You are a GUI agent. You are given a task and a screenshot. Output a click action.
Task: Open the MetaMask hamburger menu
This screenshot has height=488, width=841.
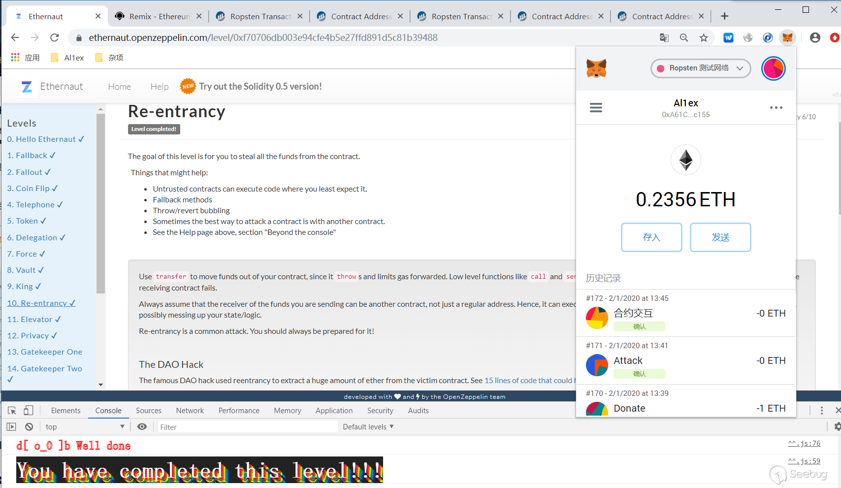coord(596,108)
